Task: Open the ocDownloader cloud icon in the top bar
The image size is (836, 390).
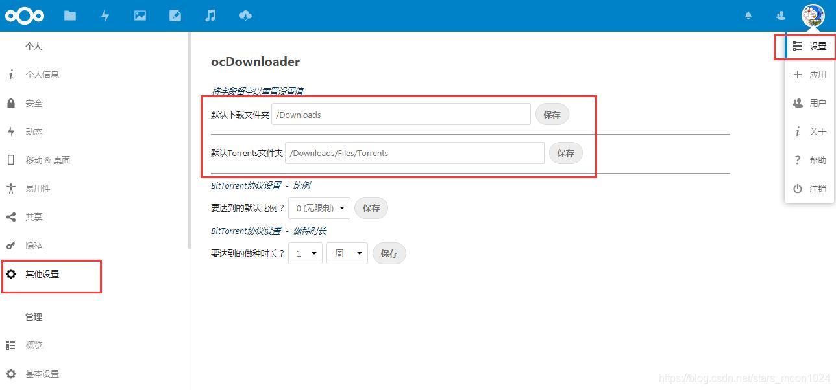Action: click(245, 15)
